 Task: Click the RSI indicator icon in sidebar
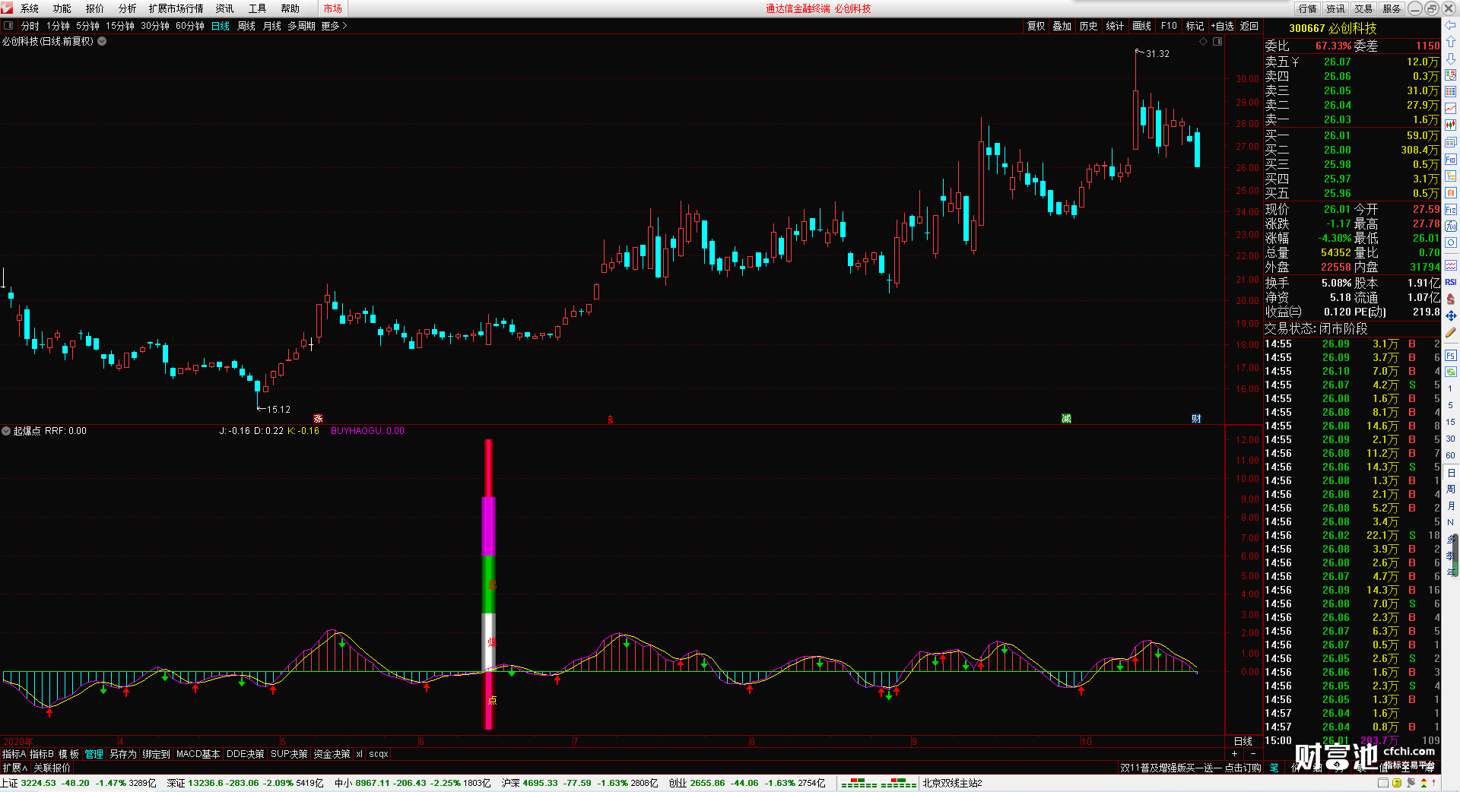point(1451,282)
